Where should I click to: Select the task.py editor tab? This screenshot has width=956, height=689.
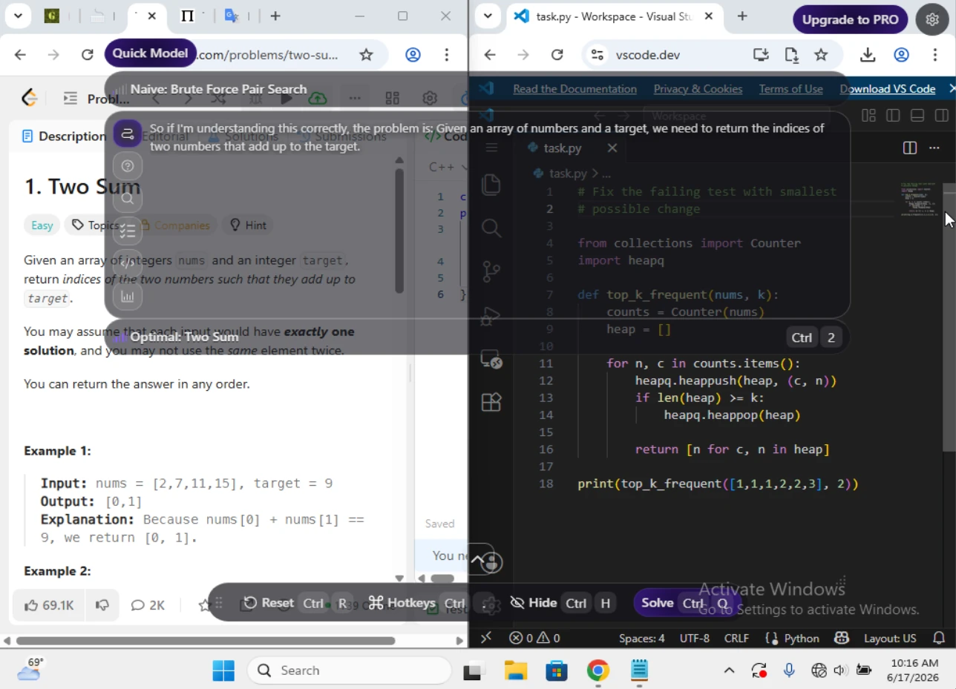click(x=572, y=148)
